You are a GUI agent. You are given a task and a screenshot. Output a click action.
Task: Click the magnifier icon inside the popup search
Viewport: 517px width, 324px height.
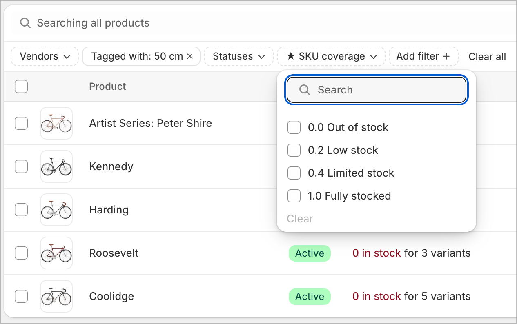pyautogui.click(x=304, y=90)
